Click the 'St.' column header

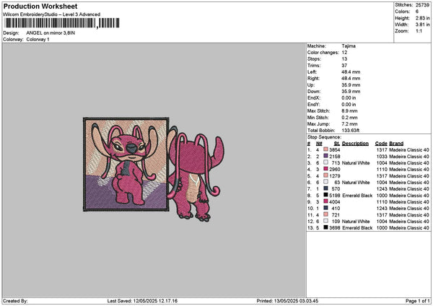click(x=337, y=144)
